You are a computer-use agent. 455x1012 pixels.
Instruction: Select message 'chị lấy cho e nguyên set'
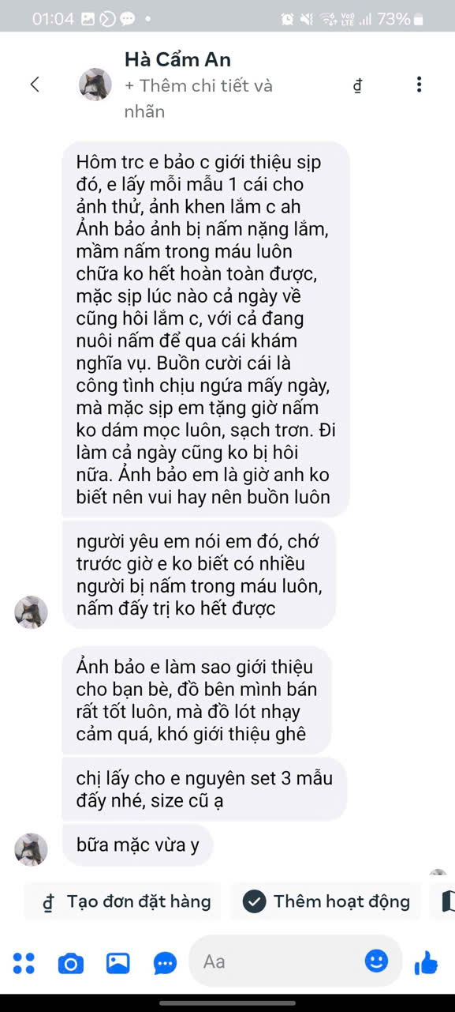(x=205, y=789)
